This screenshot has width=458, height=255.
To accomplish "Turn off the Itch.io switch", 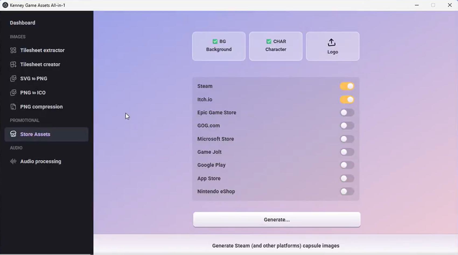I will 347,100.
